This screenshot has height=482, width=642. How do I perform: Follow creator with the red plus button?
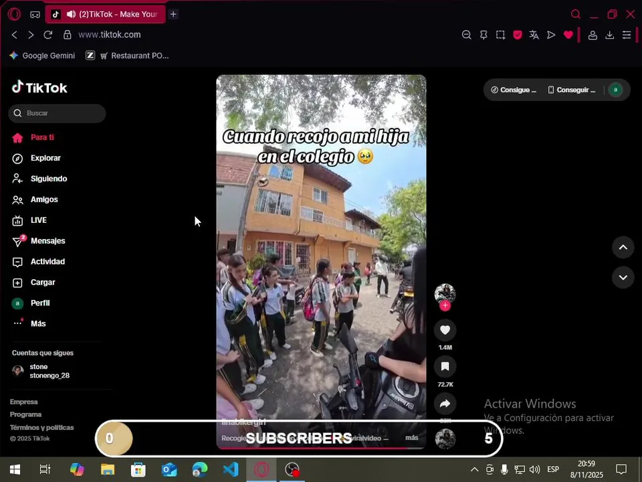click(445, 306)
